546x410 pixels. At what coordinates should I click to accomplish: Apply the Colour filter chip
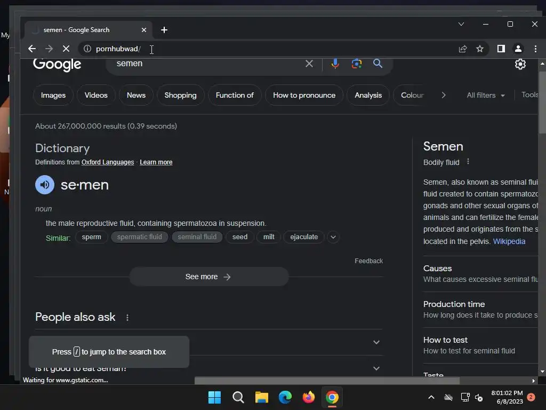(x=412, y=95)
